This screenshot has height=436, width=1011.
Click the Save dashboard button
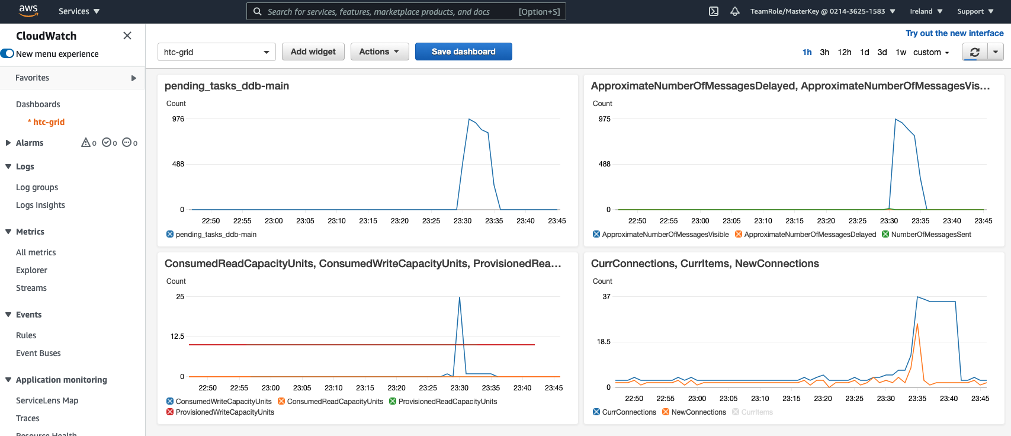click(x=463, y=52)
